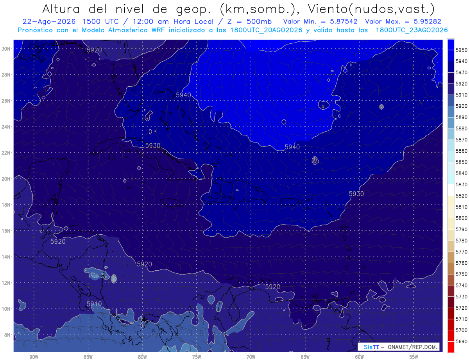
Task: Click the 10N latitude label
Action: (7, 309)
